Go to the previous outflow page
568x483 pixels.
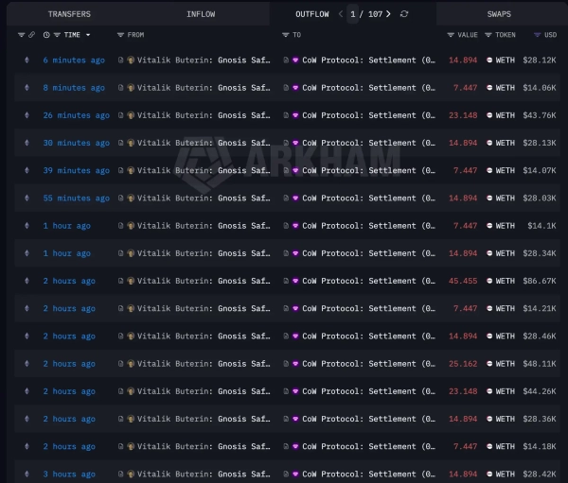pos(341,14)
